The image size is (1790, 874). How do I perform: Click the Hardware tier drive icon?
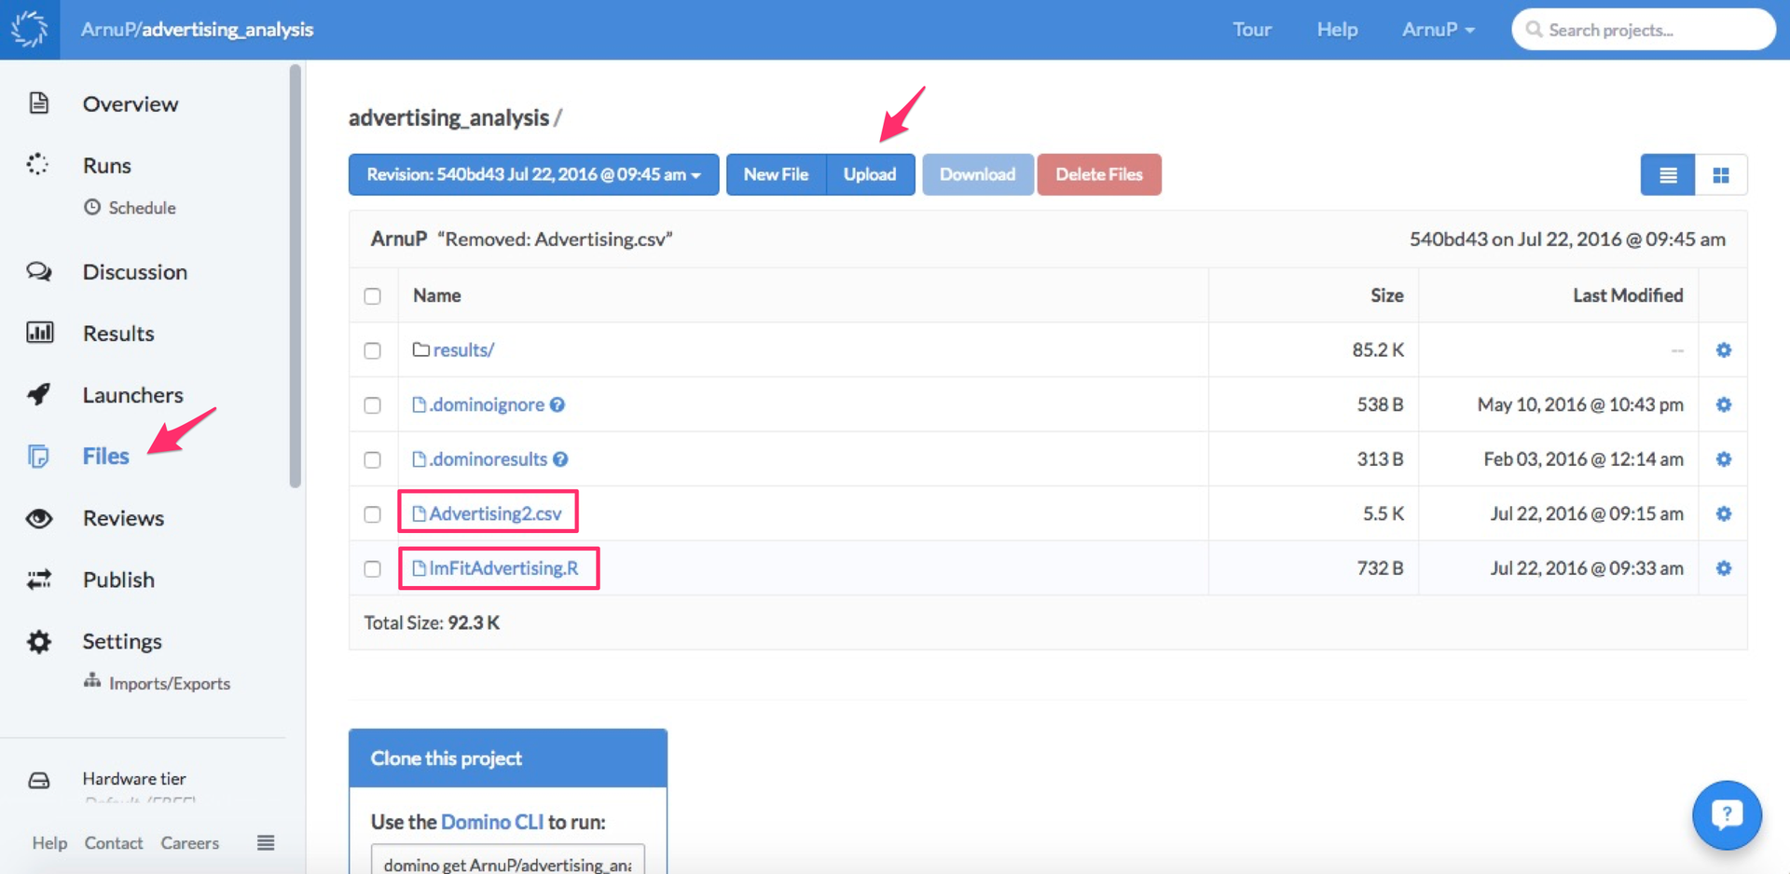[39, 780]
